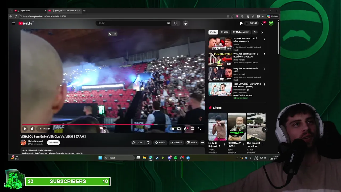Screen dimensions: 341x192
Task: Open Spotify from the taskbar
Action: tap(176, 158)
